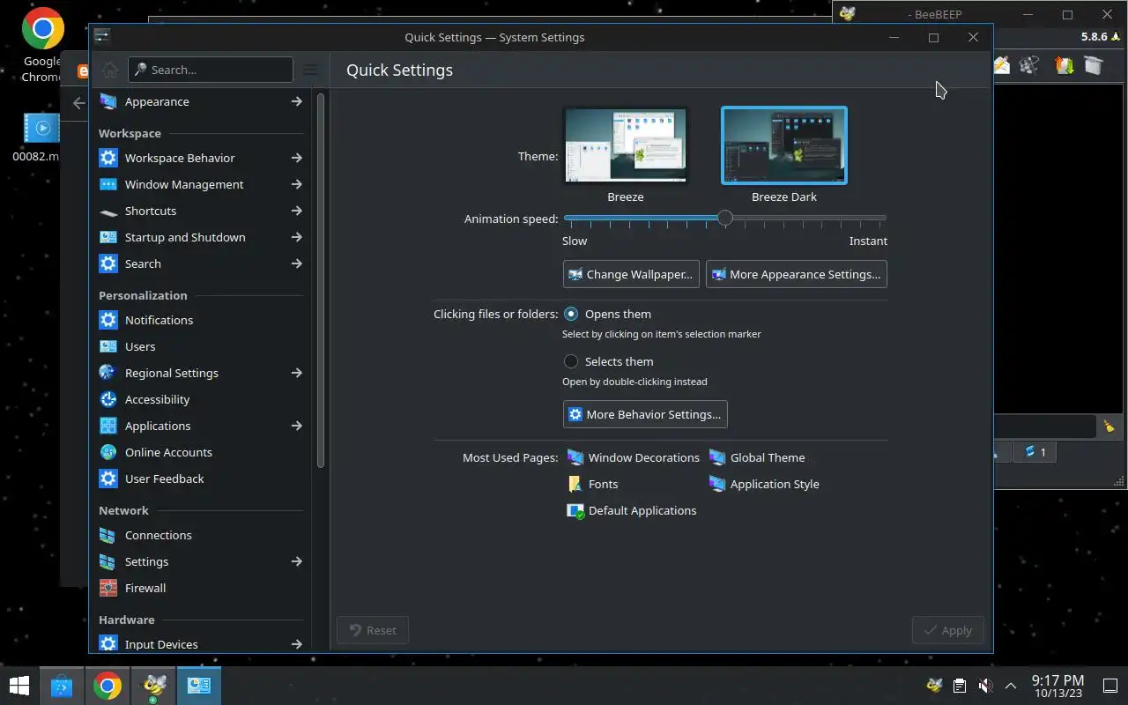1128x705 pixels.
Task: Open the Users settings page icon
Action: point(108,346)
